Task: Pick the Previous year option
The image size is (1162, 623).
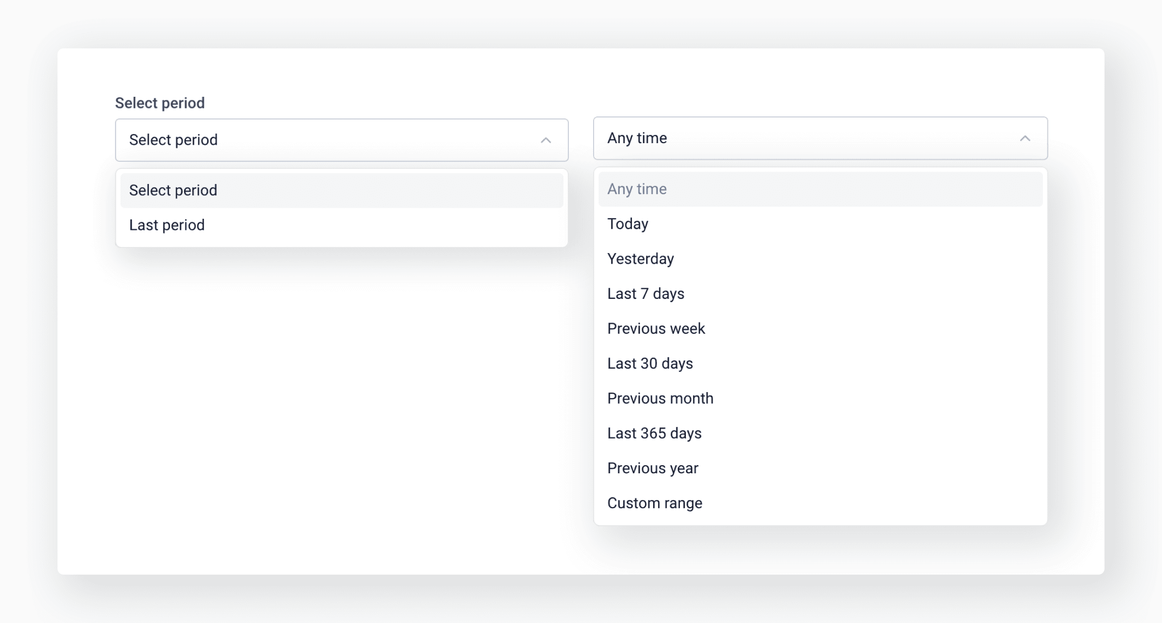Action: 653,468
